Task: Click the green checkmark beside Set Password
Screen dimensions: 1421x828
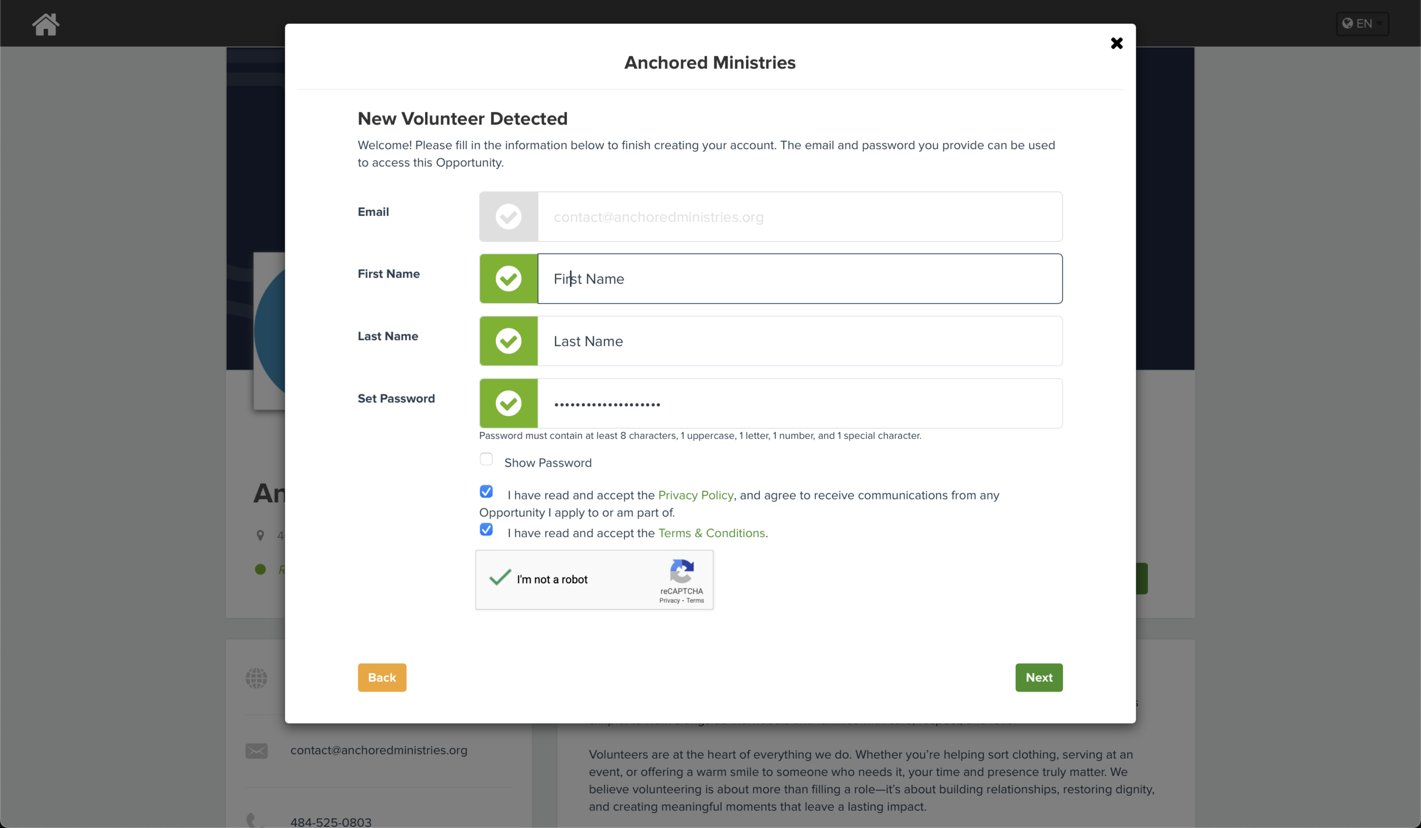Action: tap(508, 403)
